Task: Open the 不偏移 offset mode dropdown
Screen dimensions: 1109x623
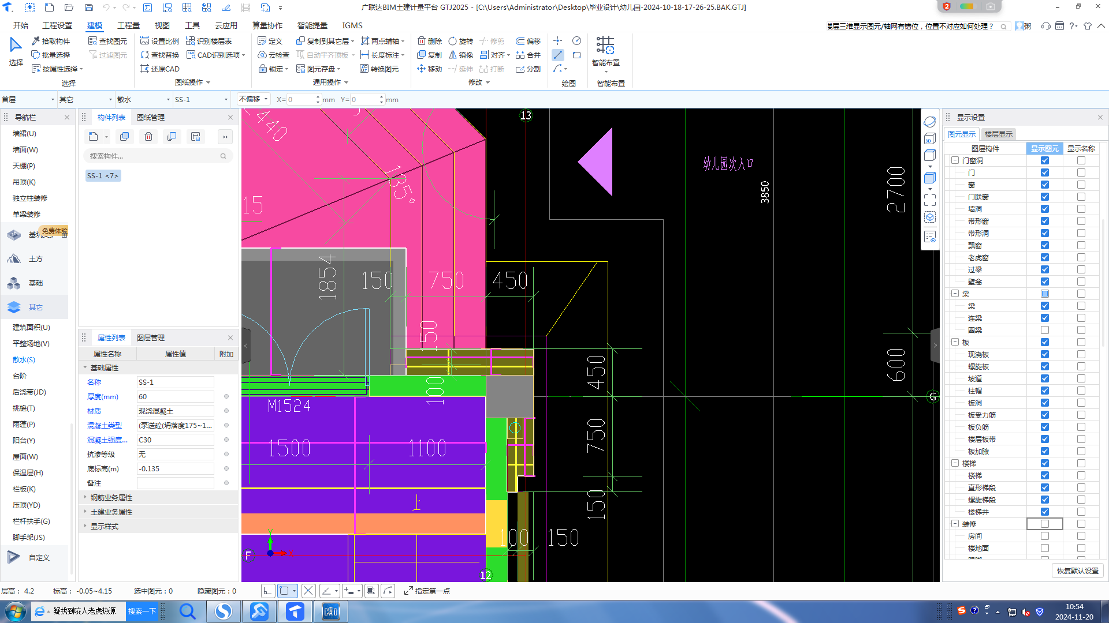Action: pos(254,99)
